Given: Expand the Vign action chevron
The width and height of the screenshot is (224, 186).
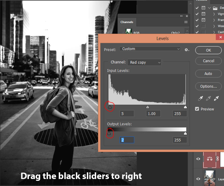Looking at the screenshot, I should tap(214, 14).
